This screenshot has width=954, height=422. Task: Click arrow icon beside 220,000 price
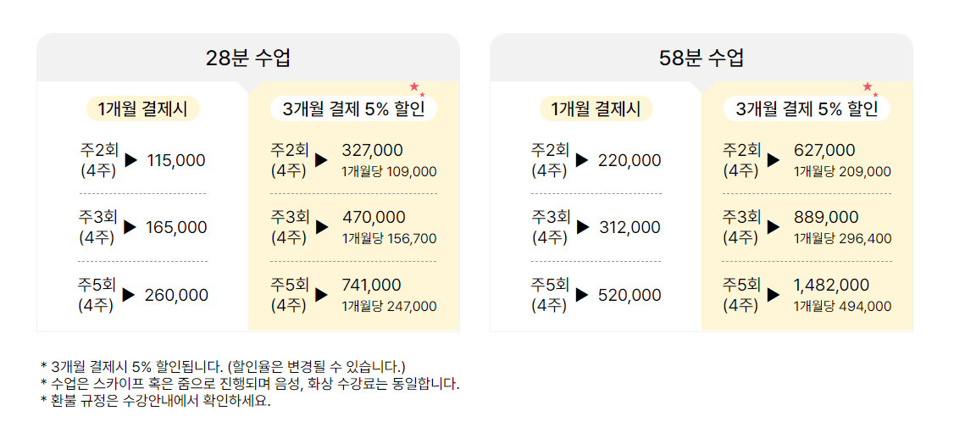click(582, 160)
